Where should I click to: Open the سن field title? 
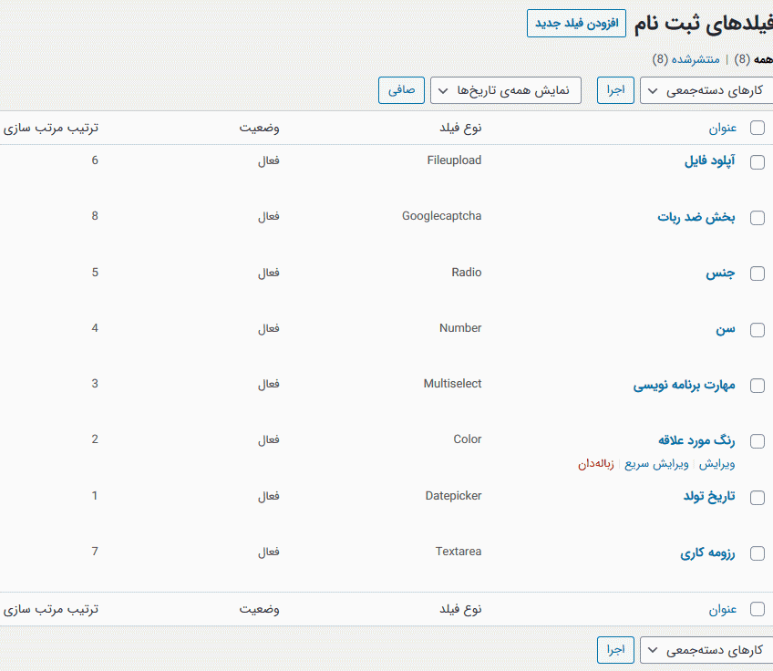726,329
